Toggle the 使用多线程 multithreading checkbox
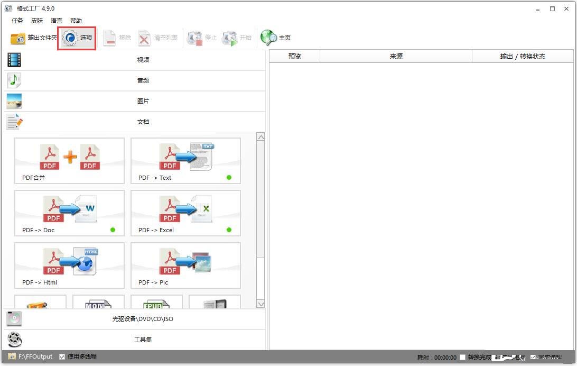The image size is (577, 366). click(x=62, y=357)
